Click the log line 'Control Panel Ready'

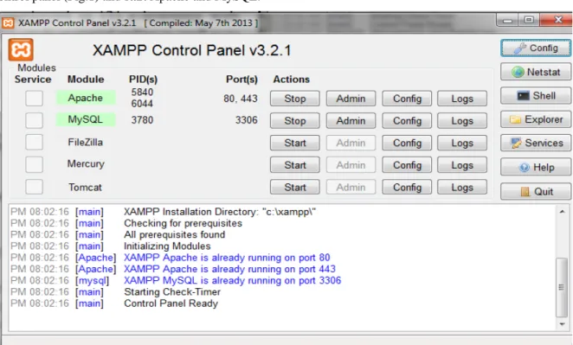tap(171, 303)
